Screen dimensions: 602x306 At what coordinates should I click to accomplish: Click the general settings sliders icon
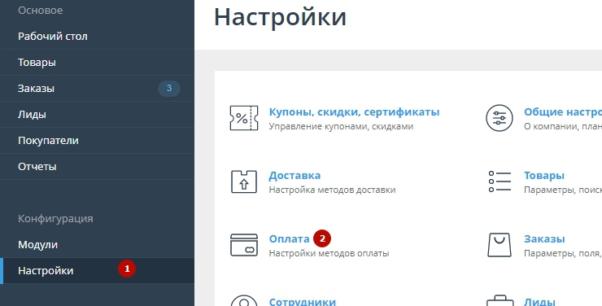(x=499, y=118)
